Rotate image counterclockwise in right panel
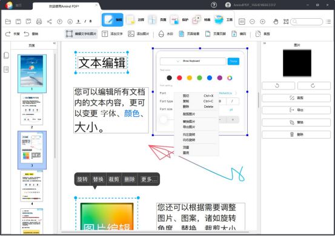Viewport: 335px width, 236px height. point(278,86)
